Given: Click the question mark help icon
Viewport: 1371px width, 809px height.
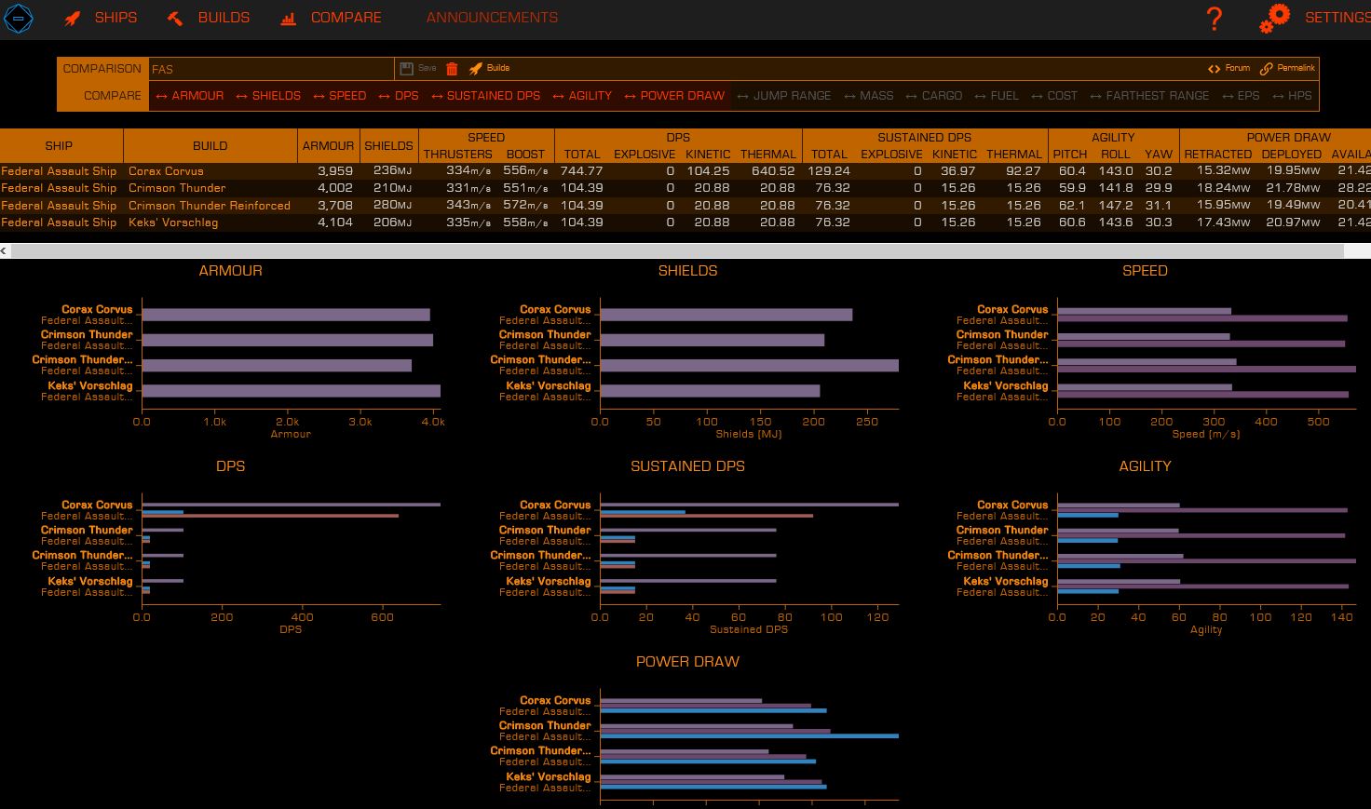Looking at the screenshot, I should pos(1214,19).
